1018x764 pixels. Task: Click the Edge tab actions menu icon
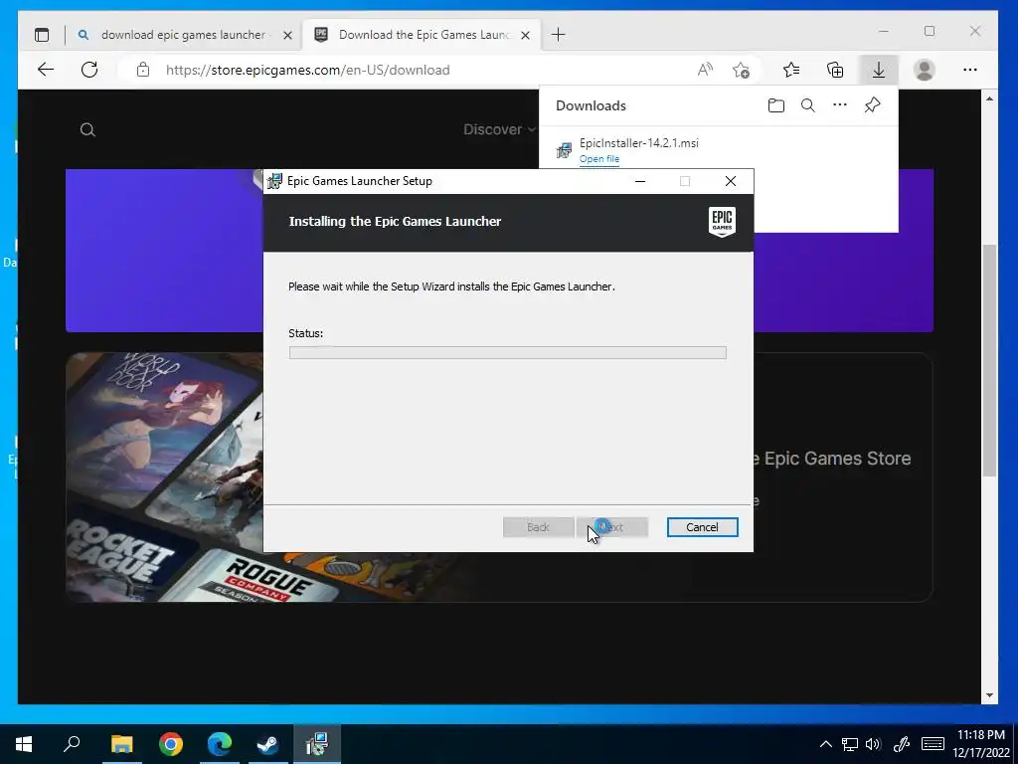tap(42, 35)
